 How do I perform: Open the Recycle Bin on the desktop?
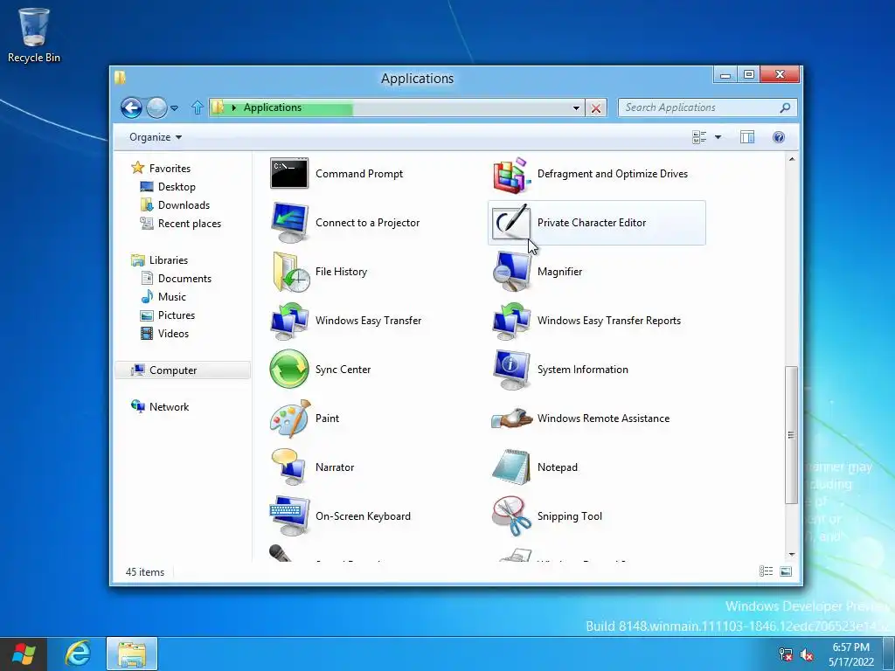pyautogui.click(x=34, y=35)
